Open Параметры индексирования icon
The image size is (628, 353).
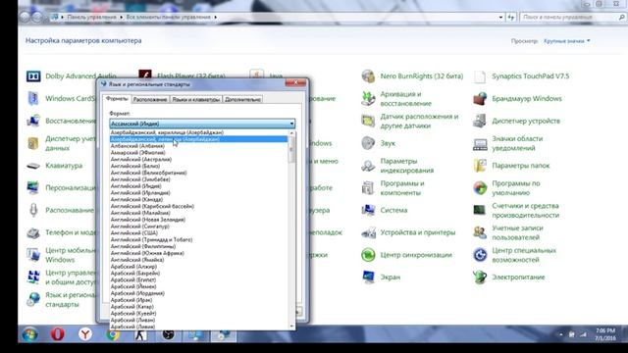coord(368,166)
